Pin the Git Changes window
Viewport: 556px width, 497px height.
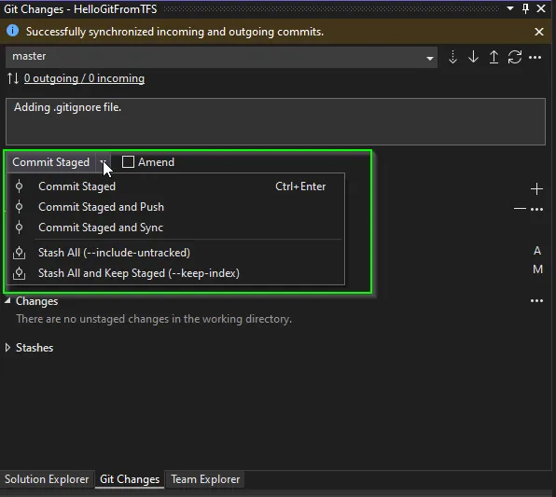coord(525,8)
